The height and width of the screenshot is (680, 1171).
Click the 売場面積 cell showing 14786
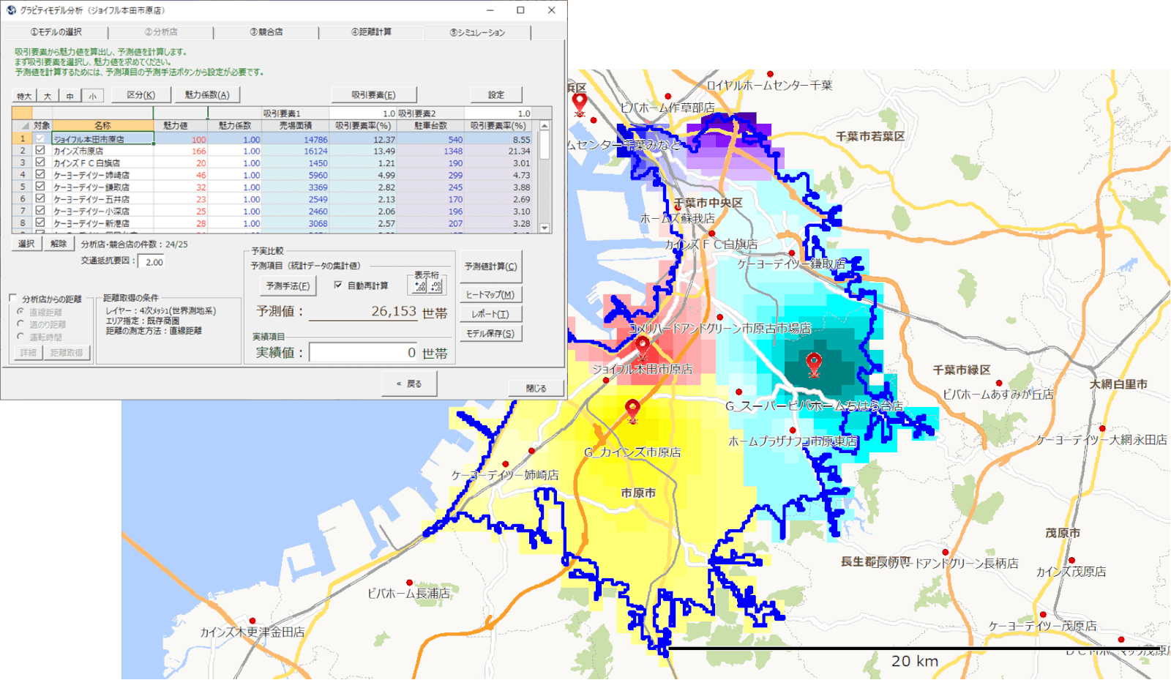pos(296,139)
